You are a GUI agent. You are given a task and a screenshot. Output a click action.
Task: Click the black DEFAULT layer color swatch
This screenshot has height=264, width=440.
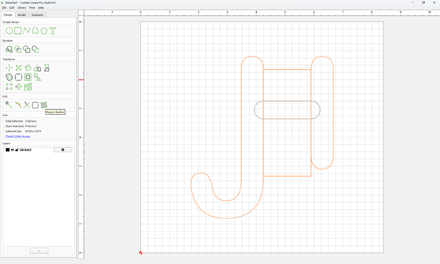click(8, 150)
